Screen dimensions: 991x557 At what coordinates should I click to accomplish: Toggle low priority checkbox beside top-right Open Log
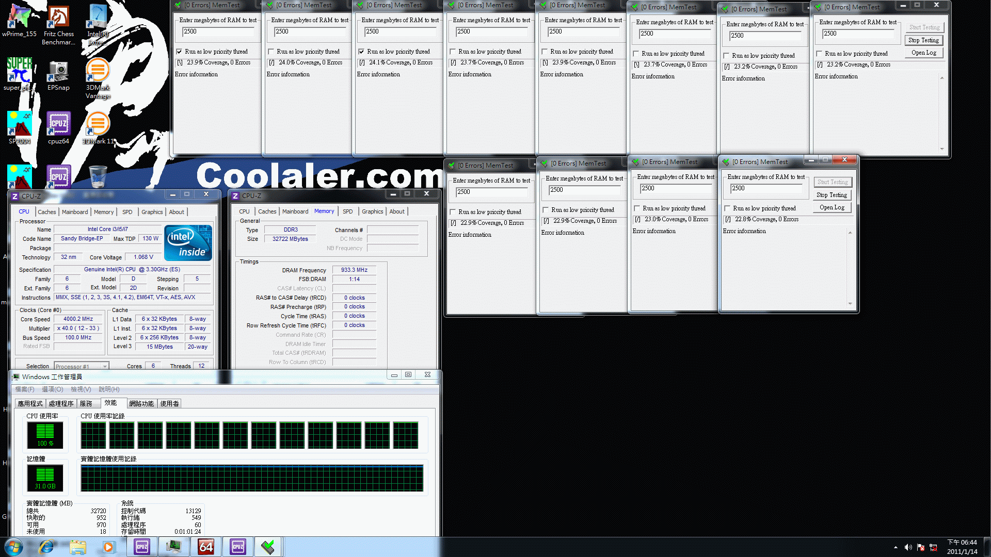point(819,54)
